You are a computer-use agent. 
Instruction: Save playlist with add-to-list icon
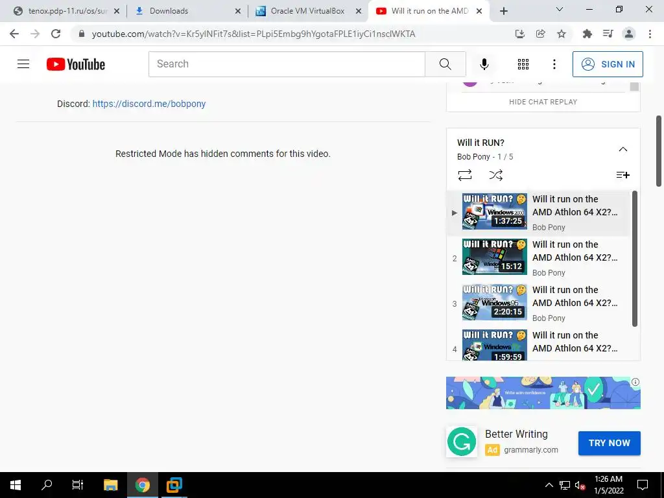coord(622,175)
